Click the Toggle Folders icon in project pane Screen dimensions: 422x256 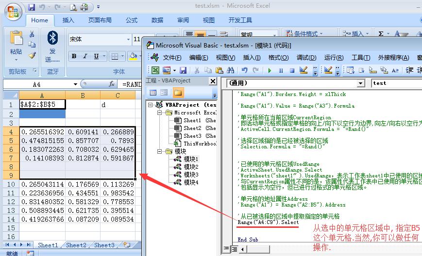pos(178,93)
